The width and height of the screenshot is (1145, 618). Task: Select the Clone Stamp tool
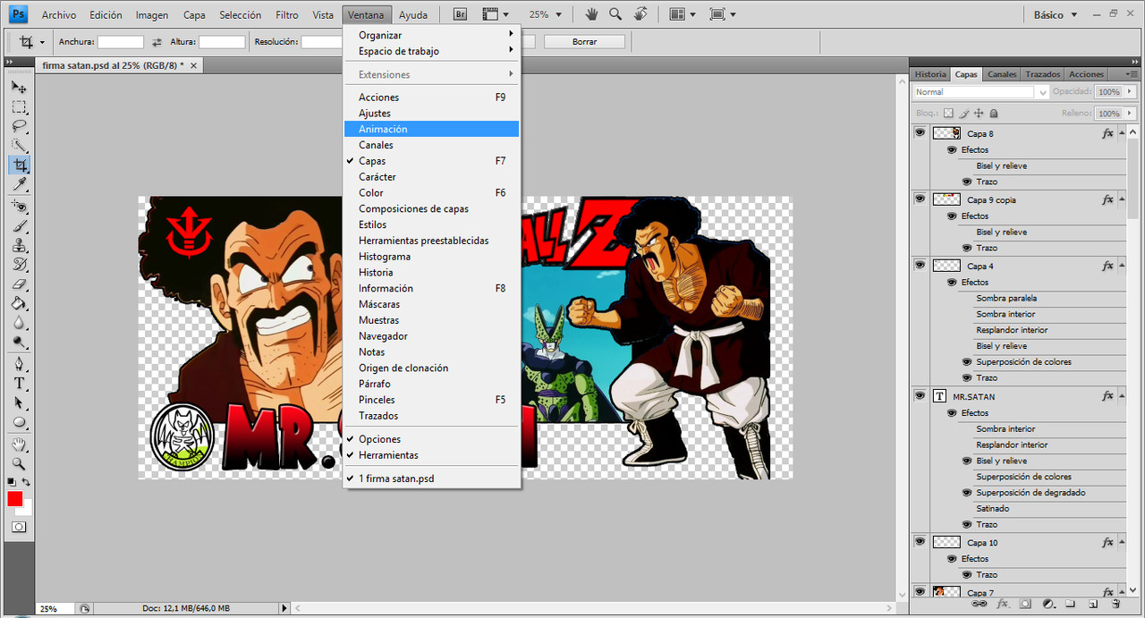click(x=19, y=246)
